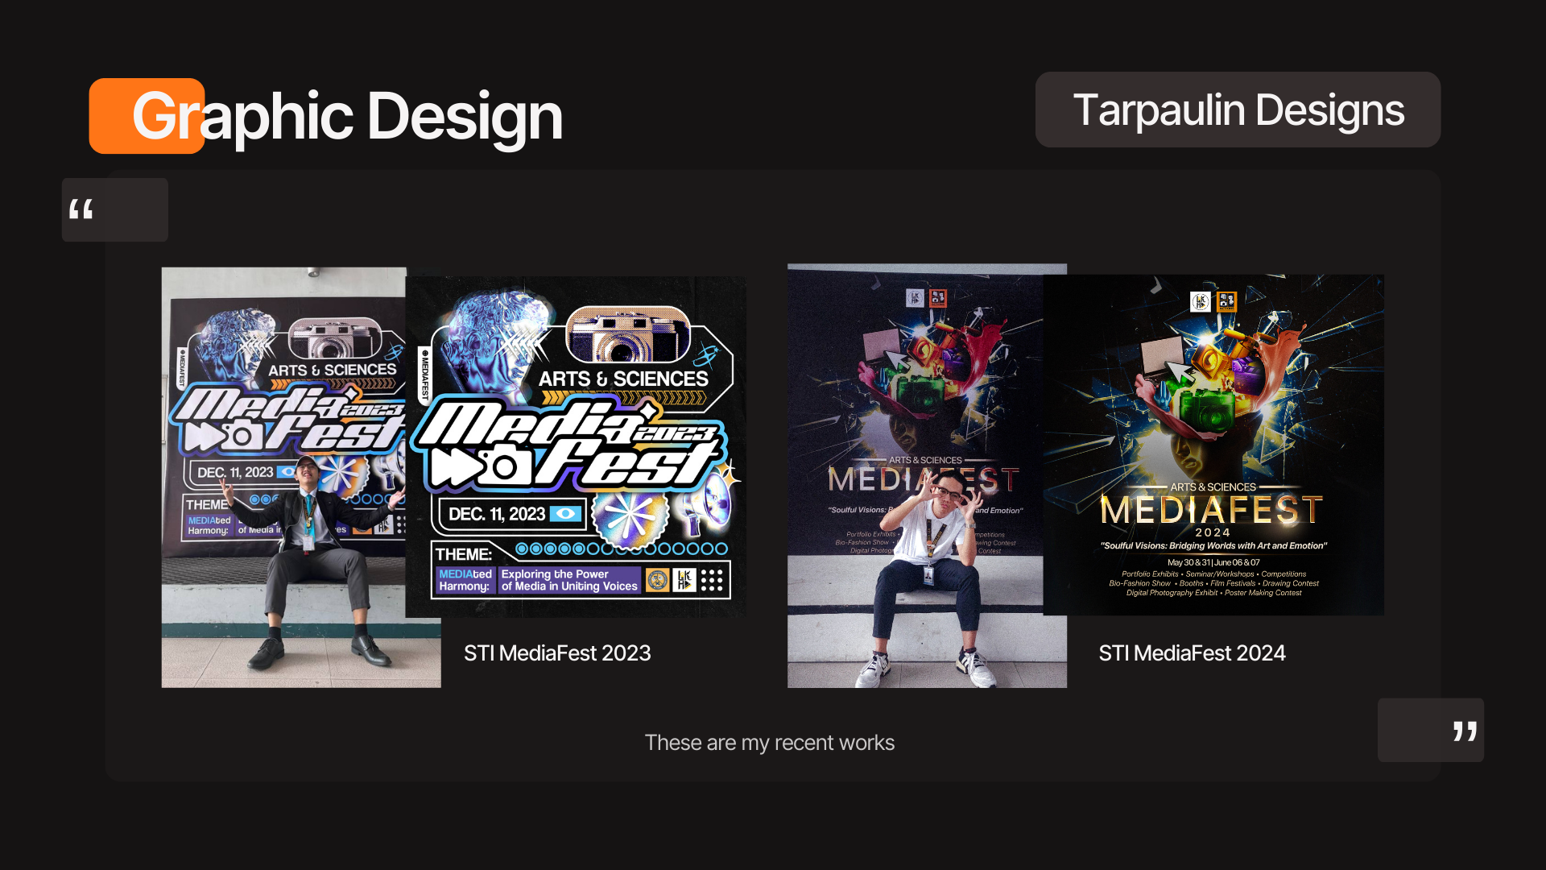
Task: Click the orange logo badge atop the 2024 poster
Action: (1226, 302)
